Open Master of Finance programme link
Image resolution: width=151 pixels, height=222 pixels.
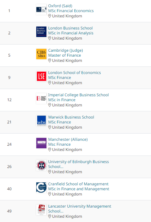coord(65,55)
